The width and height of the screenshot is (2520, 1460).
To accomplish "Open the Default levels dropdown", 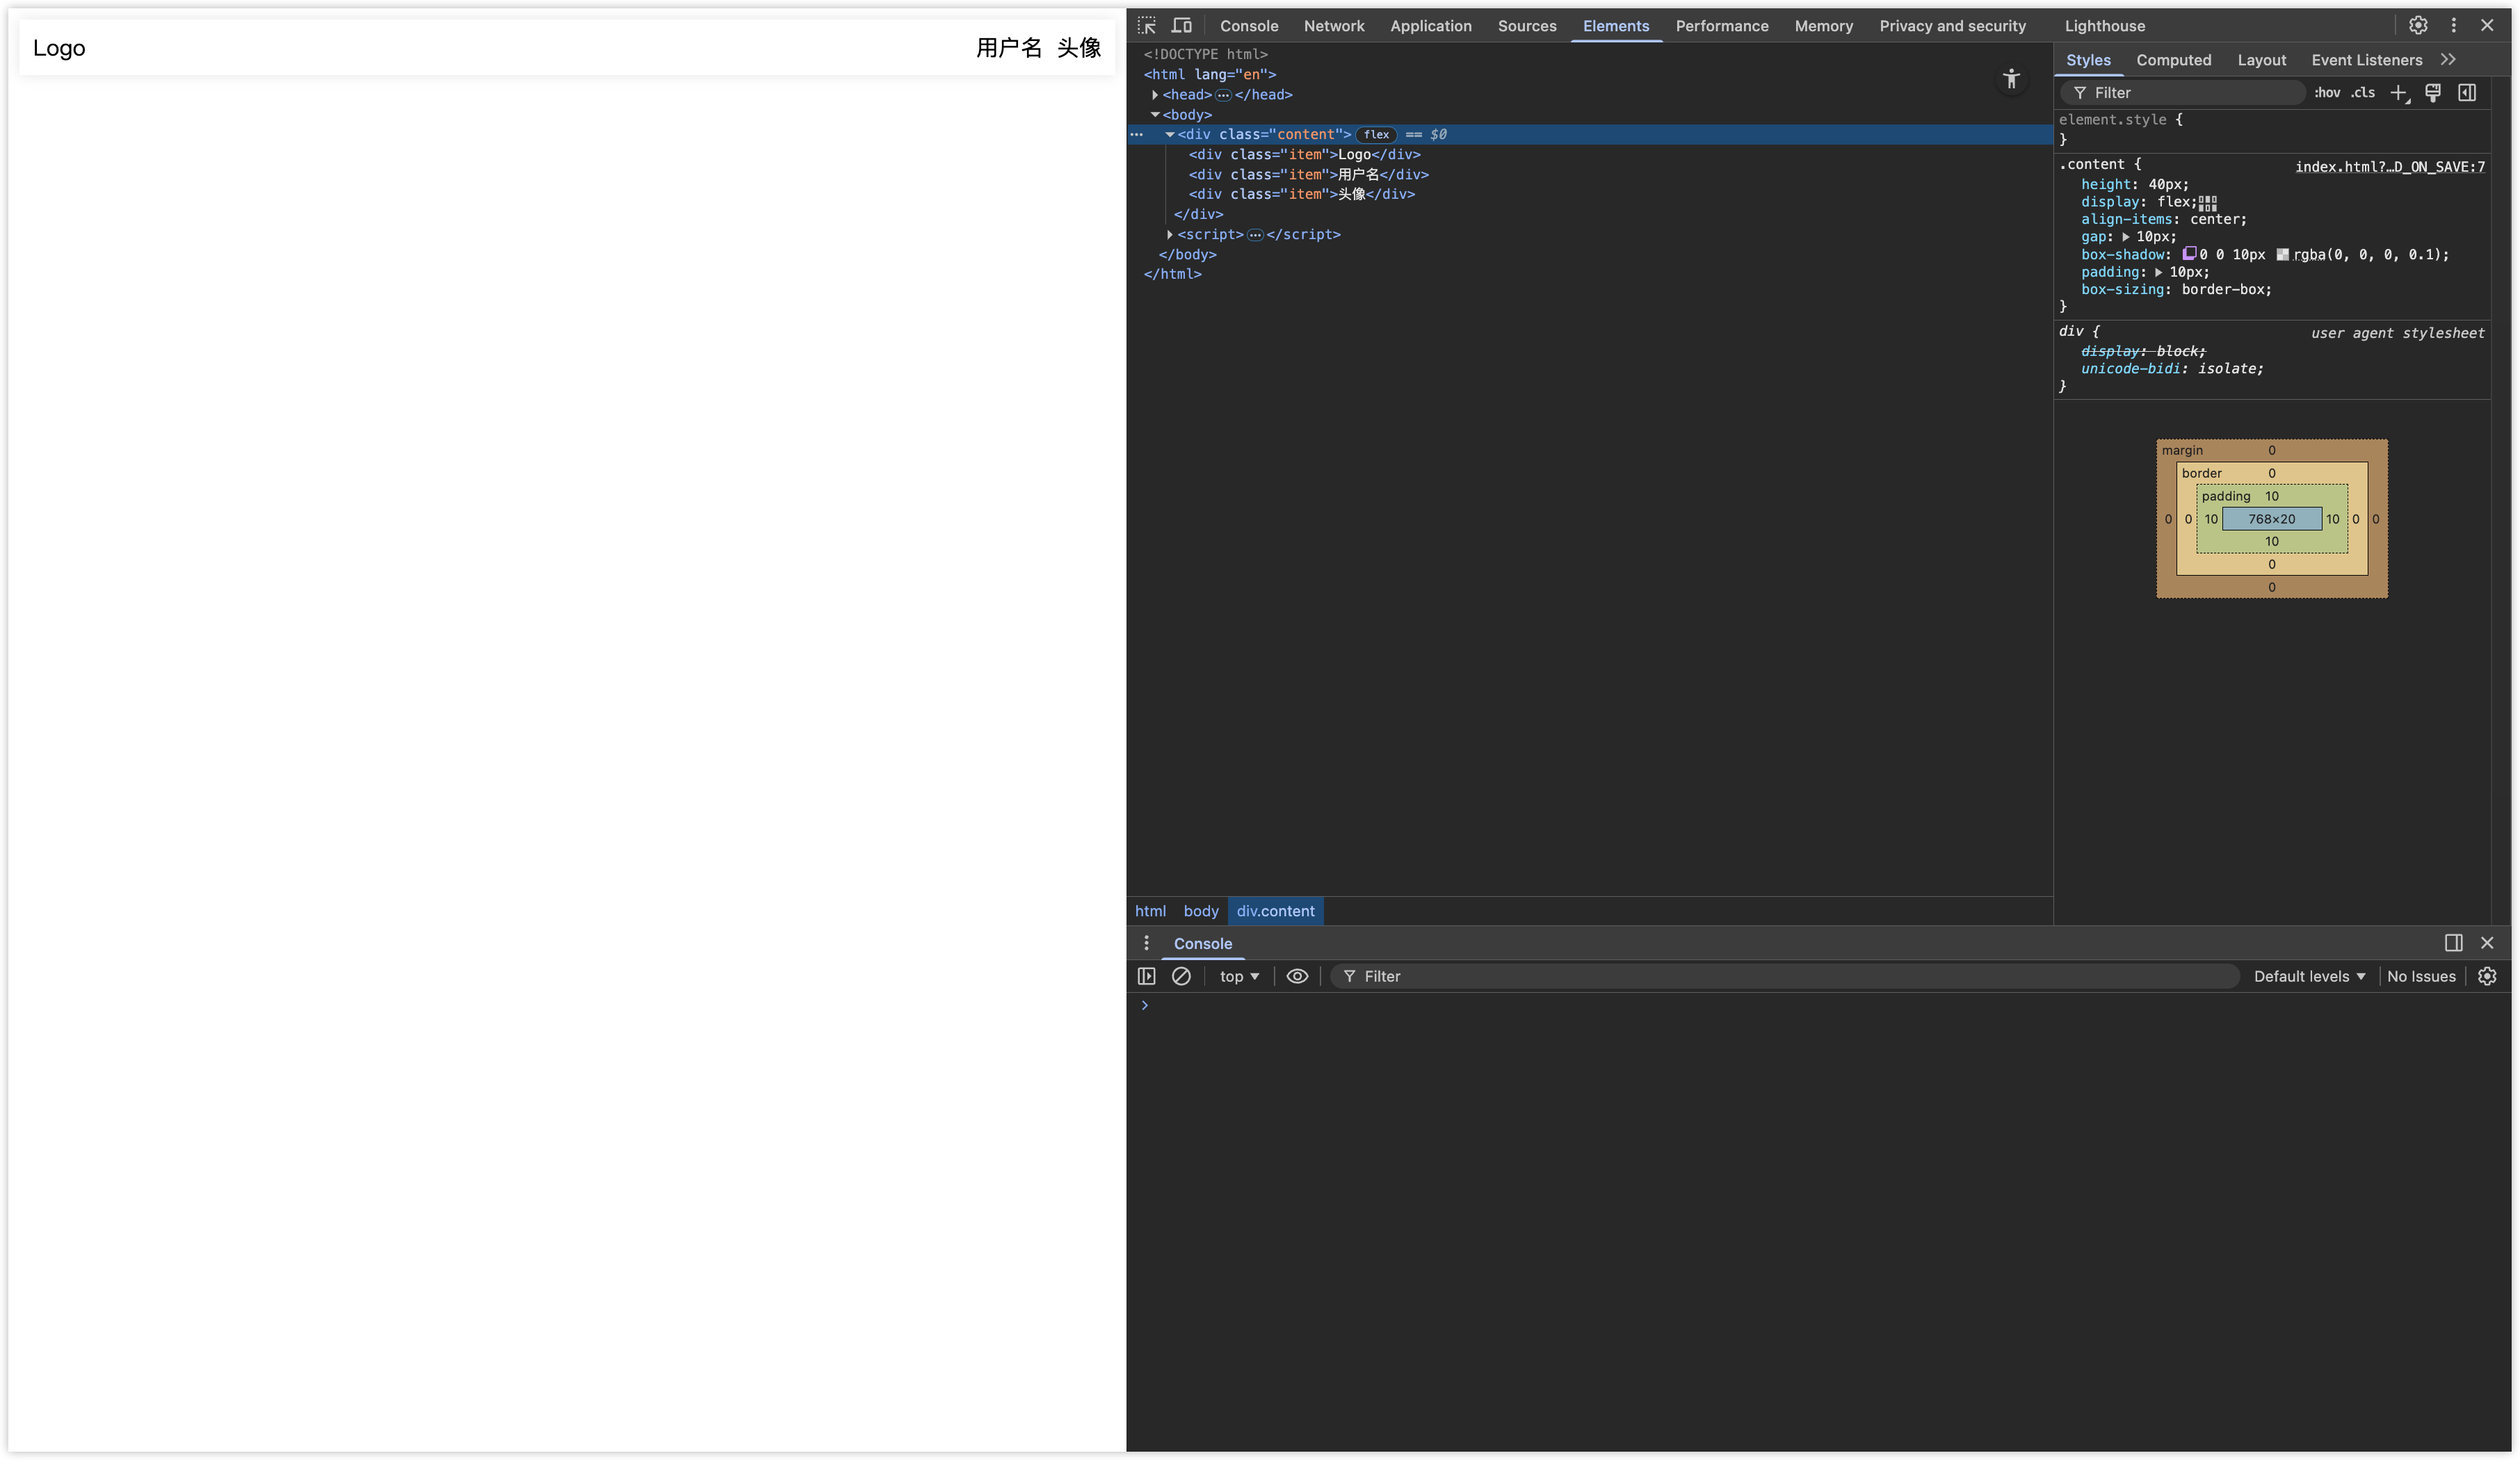I will pyautogui.click(x=2309, y=976).
